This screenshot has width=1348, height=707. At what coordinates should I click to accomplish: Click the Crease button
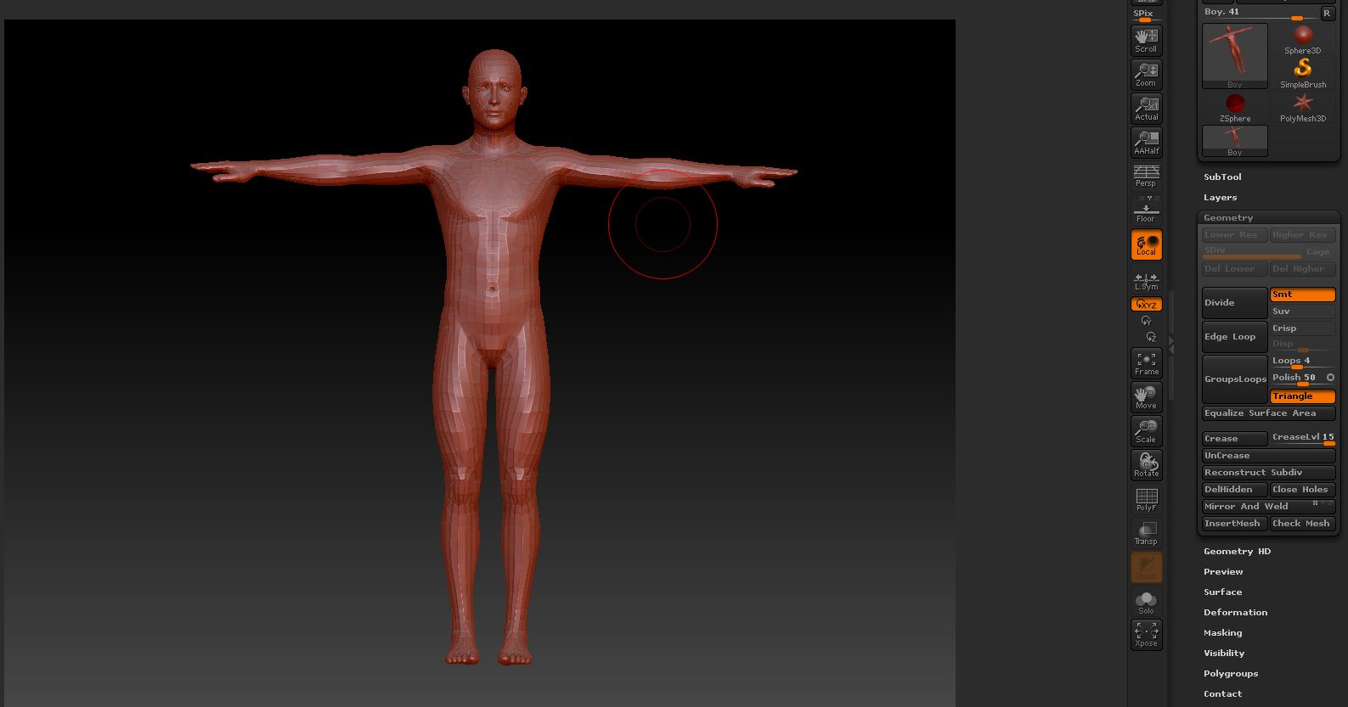(1234, 439)
